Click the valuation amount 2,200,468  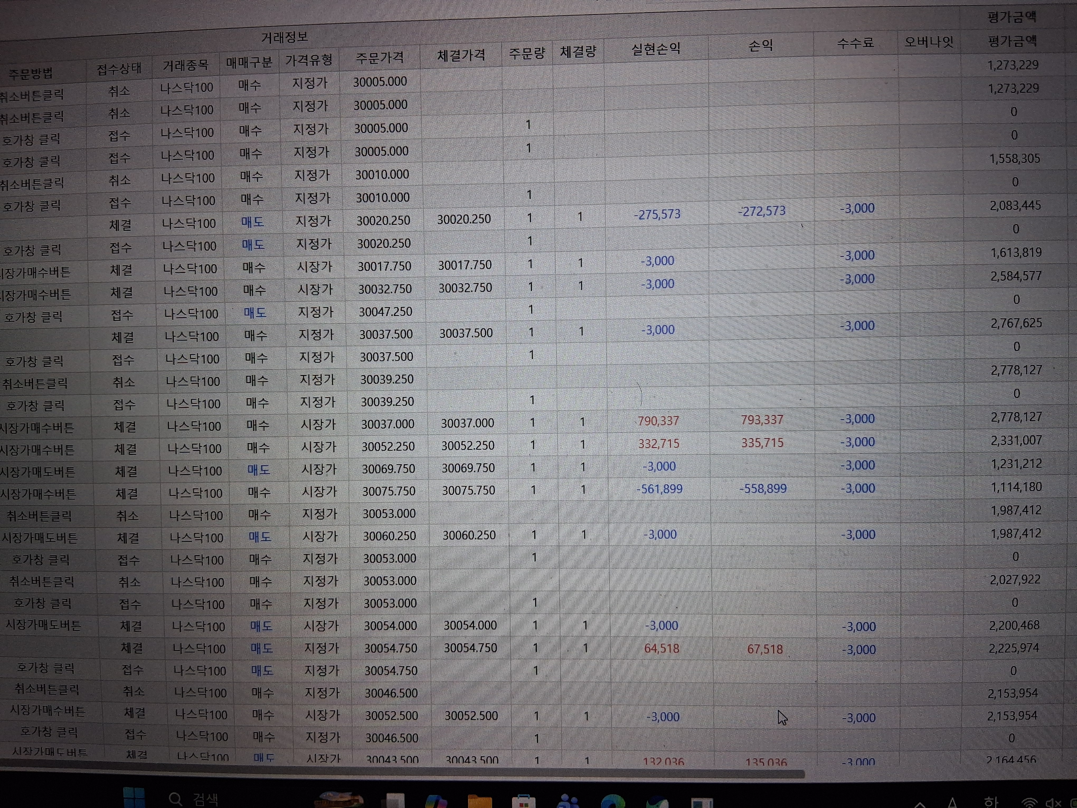point(1014,625)
